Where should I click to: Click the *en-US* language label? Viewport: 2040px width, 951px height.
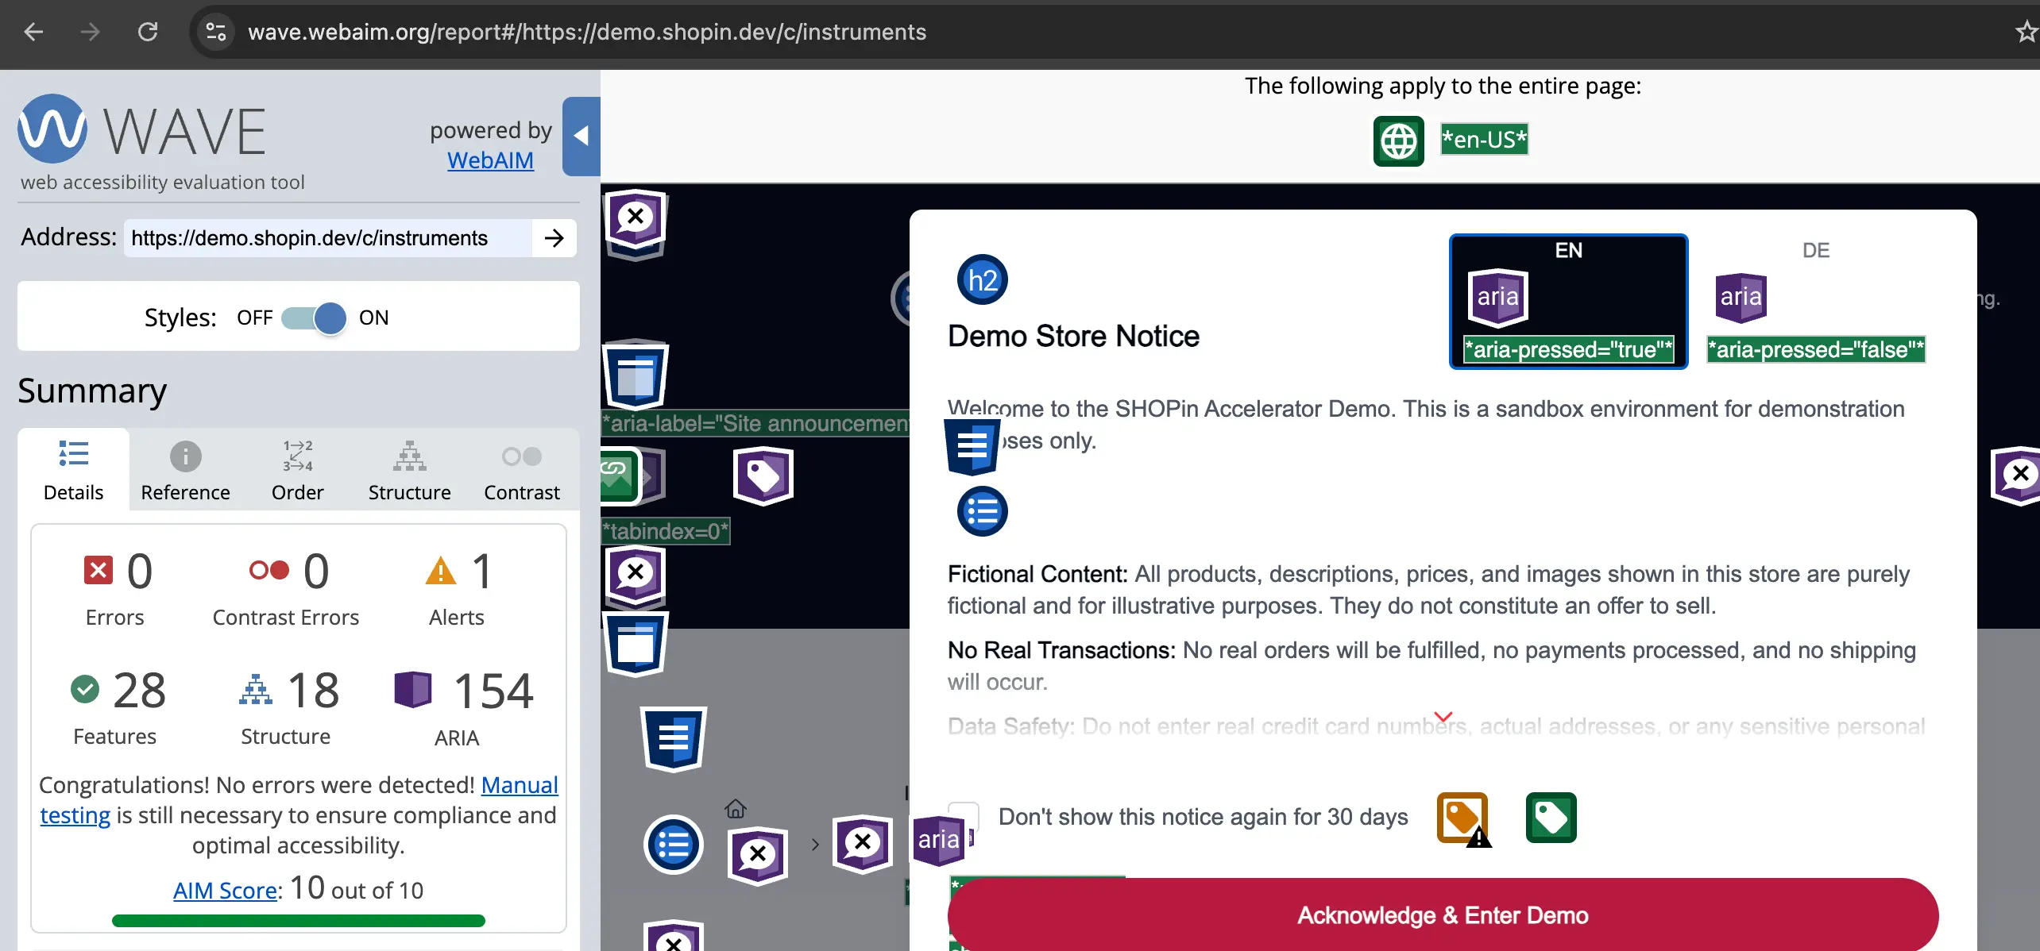tap(1484, 140)
